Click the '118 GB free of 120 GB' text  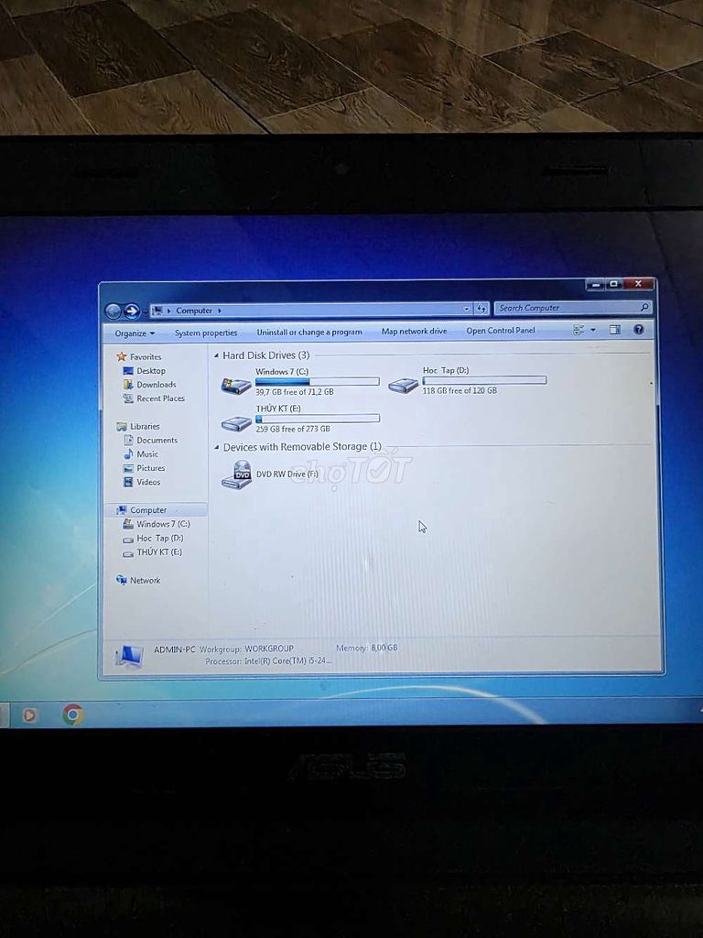460,390
